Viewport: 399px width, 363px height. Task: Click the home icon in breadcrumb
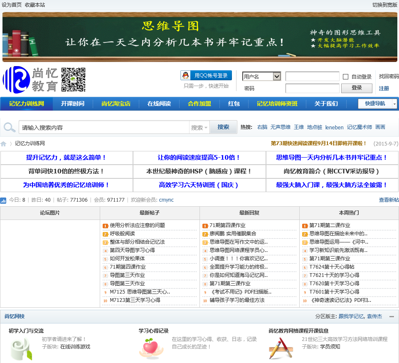4,144
